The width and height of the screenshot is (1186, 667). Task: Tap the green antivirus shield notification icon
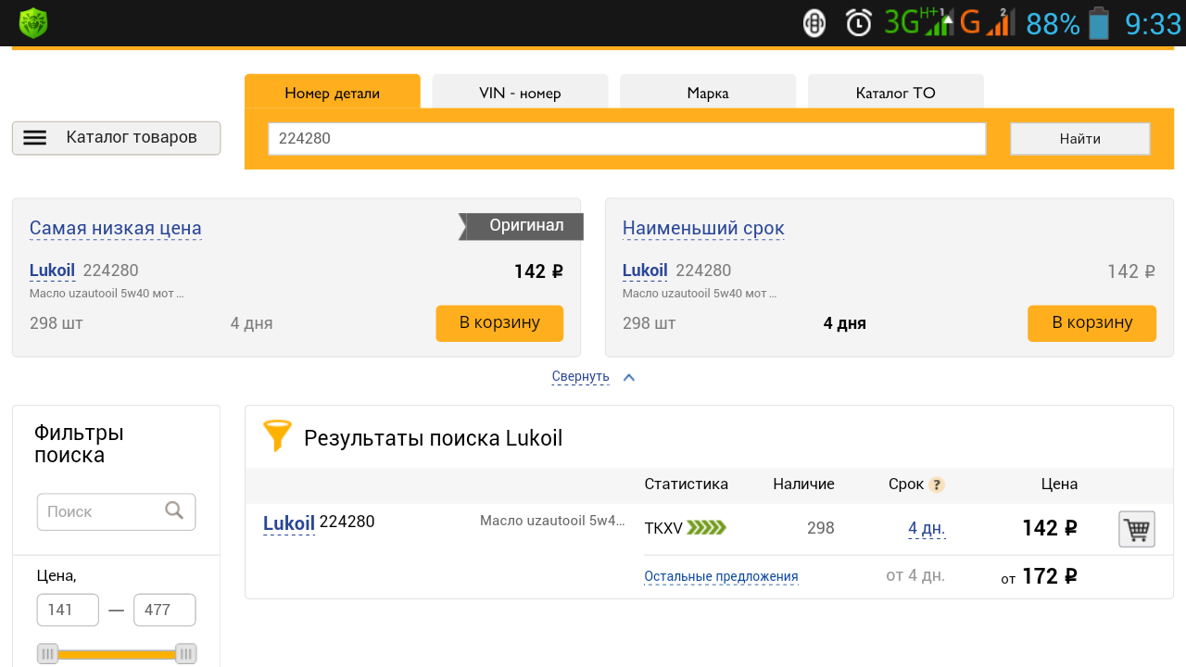[33, 22]
